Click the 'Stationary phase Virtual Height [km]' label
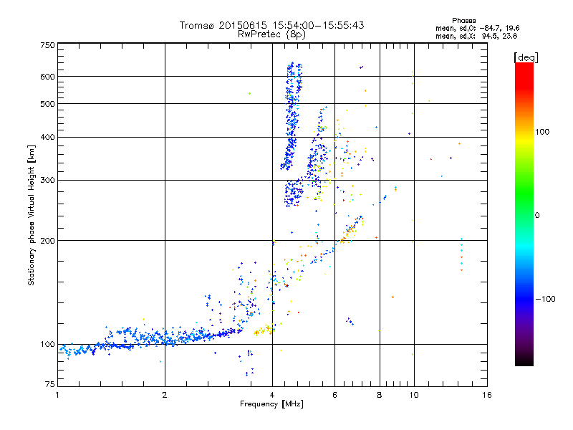Screen dimensions: 573x430 (x=32, y=215)
